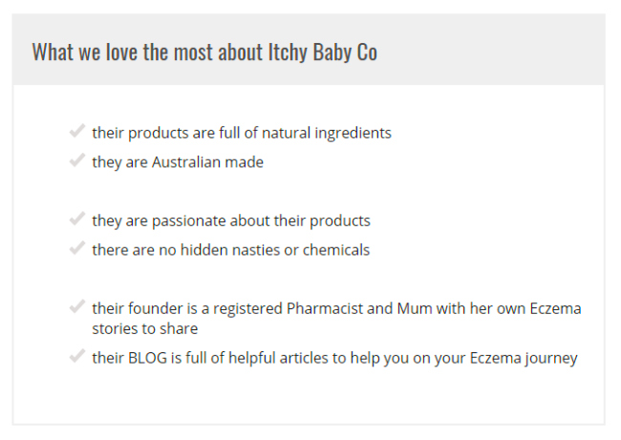Click the registered Pharmacist and Mum sentence
Viewport: 621px width, 440px height.
pyautogui.click(x=336, y=319)
